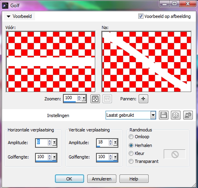Open the Zoomen value slider dropdown
Screen dimensions: 198x188
[x=84, y=98]
